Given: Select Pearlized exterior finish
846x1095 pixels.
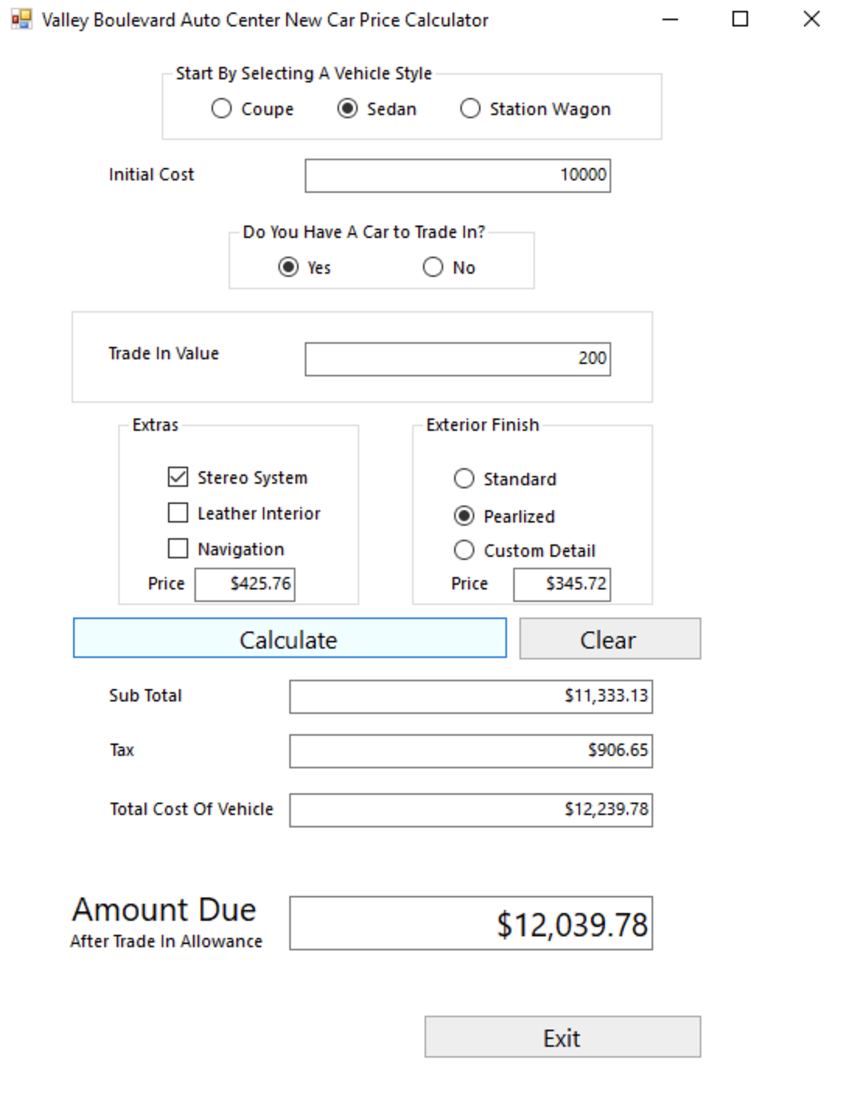Looking at the screenshot, I should point(464,516).
